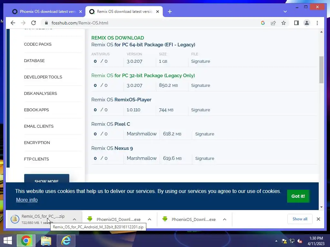Open DATABASE category
This screenshot has height=247, width=330.
pos(34,61)
